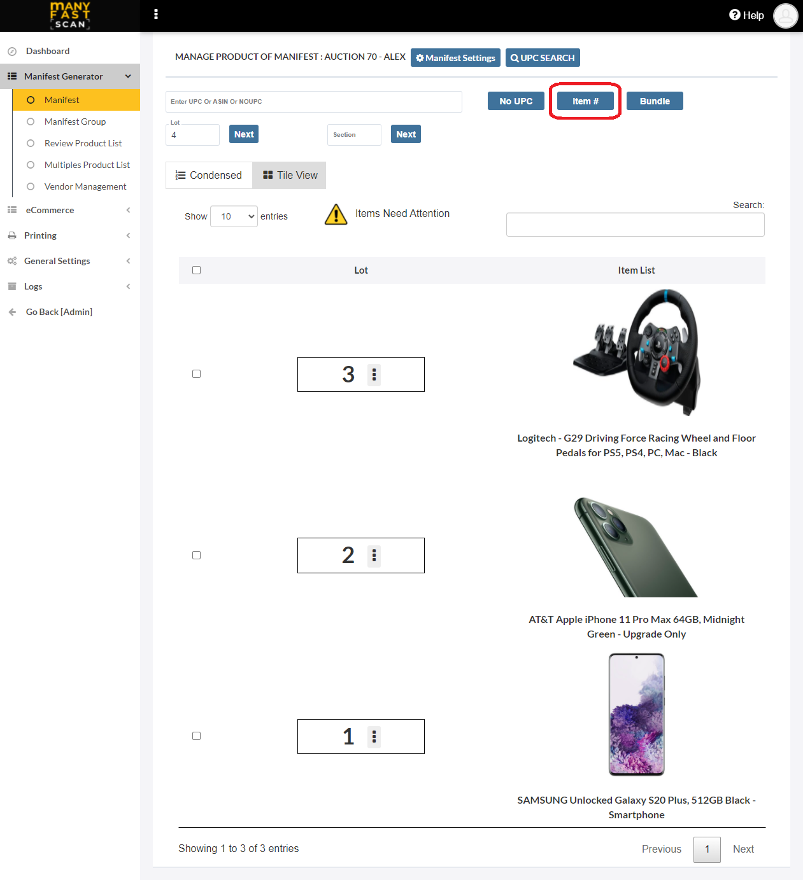803x880 pixels.
Task: Click the Items Need Attention warning icon
Action: click(x=336, y=214)
